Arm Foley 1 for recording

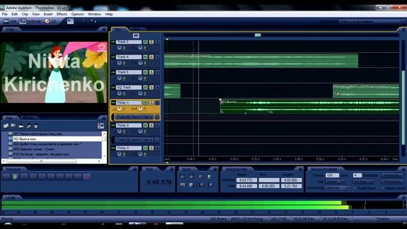pos(157,103)
